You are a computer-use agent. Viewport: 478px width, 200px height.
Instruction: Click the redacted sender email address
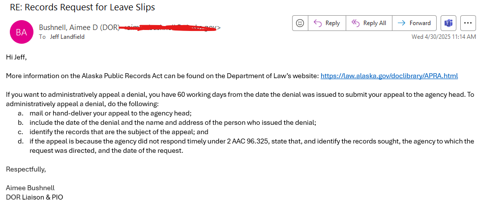click(x=170, y=28)
